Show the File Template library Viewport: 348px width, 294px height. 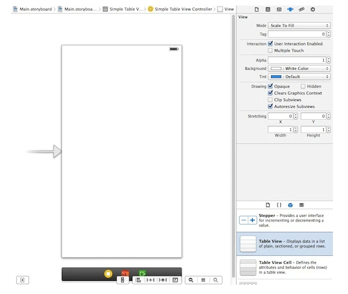click(268, 205)
